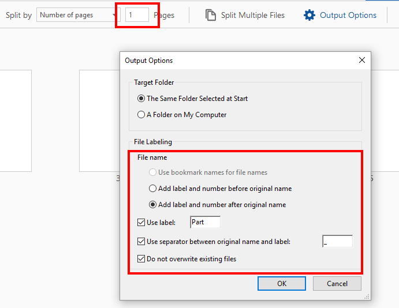Choose Add label and number after original name
Viewport: 399px width, 308px height.
tap(152, 205)
